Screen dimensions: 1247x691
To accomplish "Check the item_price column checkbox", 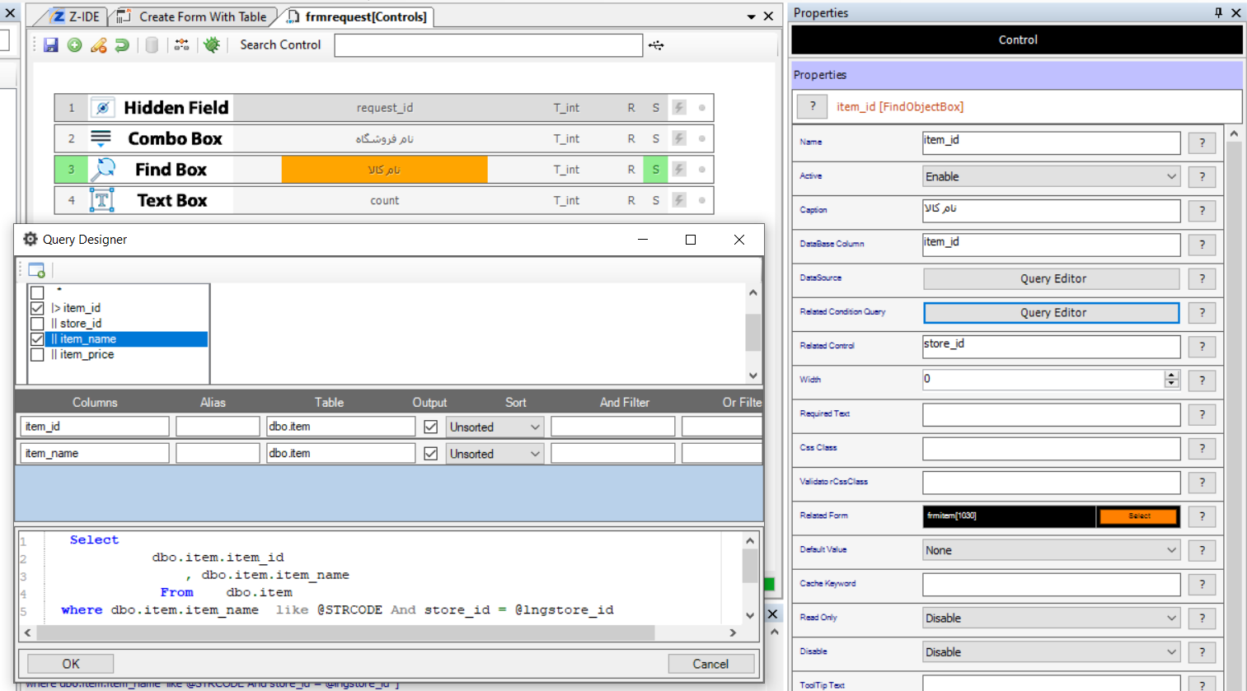I will (x=37, y=355).
